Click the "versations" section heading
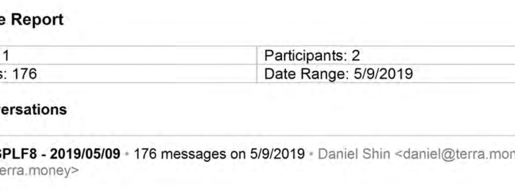515x191 pixels. (x=33, y=110)
